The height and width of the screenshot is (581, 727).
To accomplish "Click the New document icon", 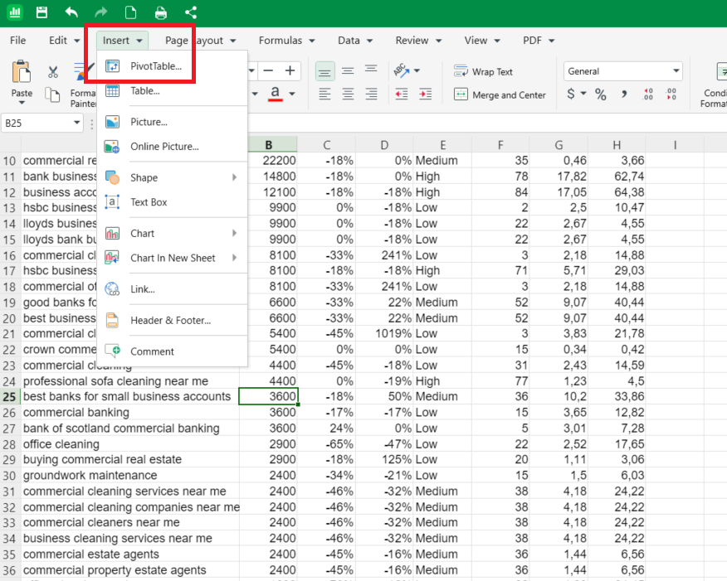I will tap(131, 12).
